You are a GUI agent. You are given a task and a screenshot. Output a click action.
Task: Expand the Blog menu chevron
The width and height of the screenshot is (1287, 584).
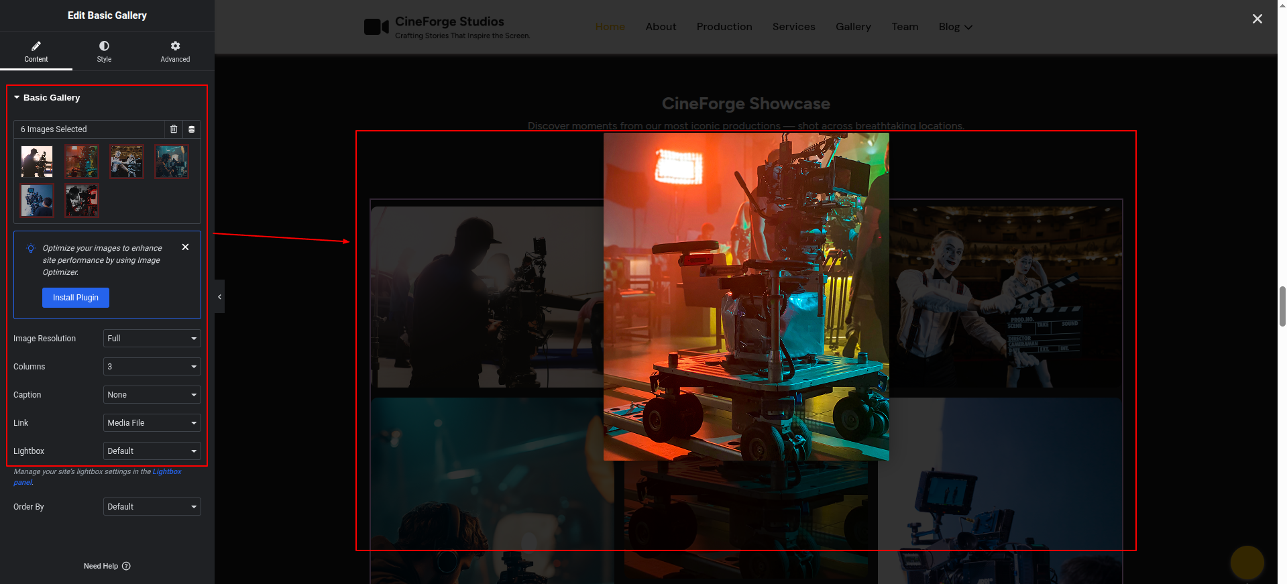coord(968,27)
